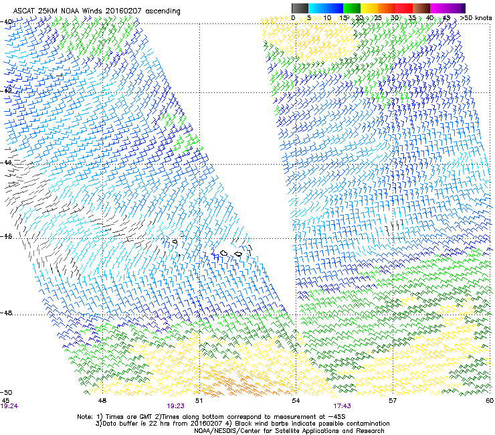Click the '-44' latitude axis label
495x435 pixels.
(x=7, y=163)
